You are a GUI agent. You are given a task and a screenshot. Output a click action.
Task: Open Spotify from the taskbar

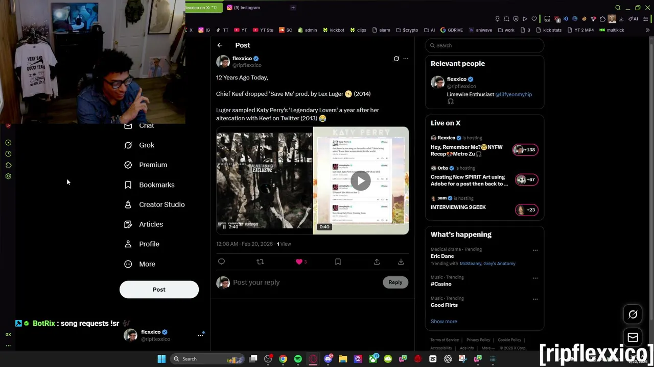[x=298, y=359]
